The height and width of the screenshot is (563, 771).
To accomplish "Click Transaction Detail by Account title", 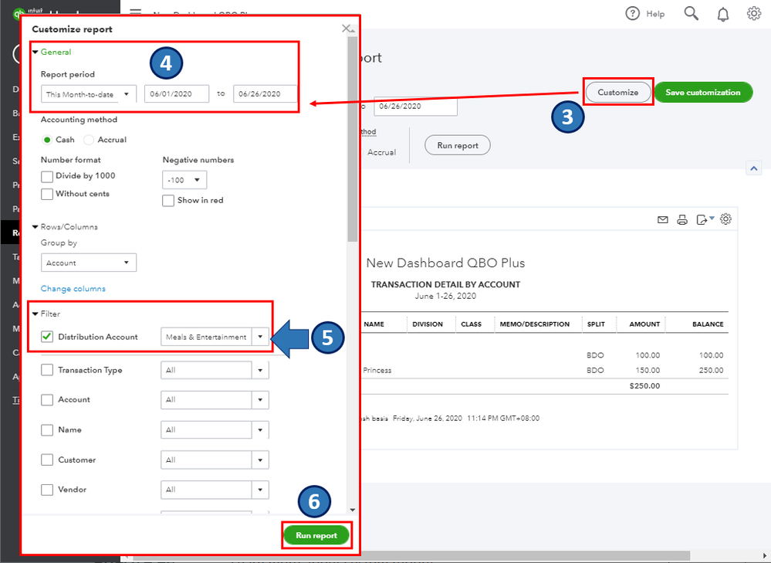I will (445, 284).
